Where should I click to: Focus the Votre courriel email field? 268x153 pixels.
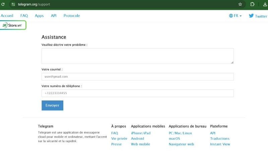click(137, 77)
